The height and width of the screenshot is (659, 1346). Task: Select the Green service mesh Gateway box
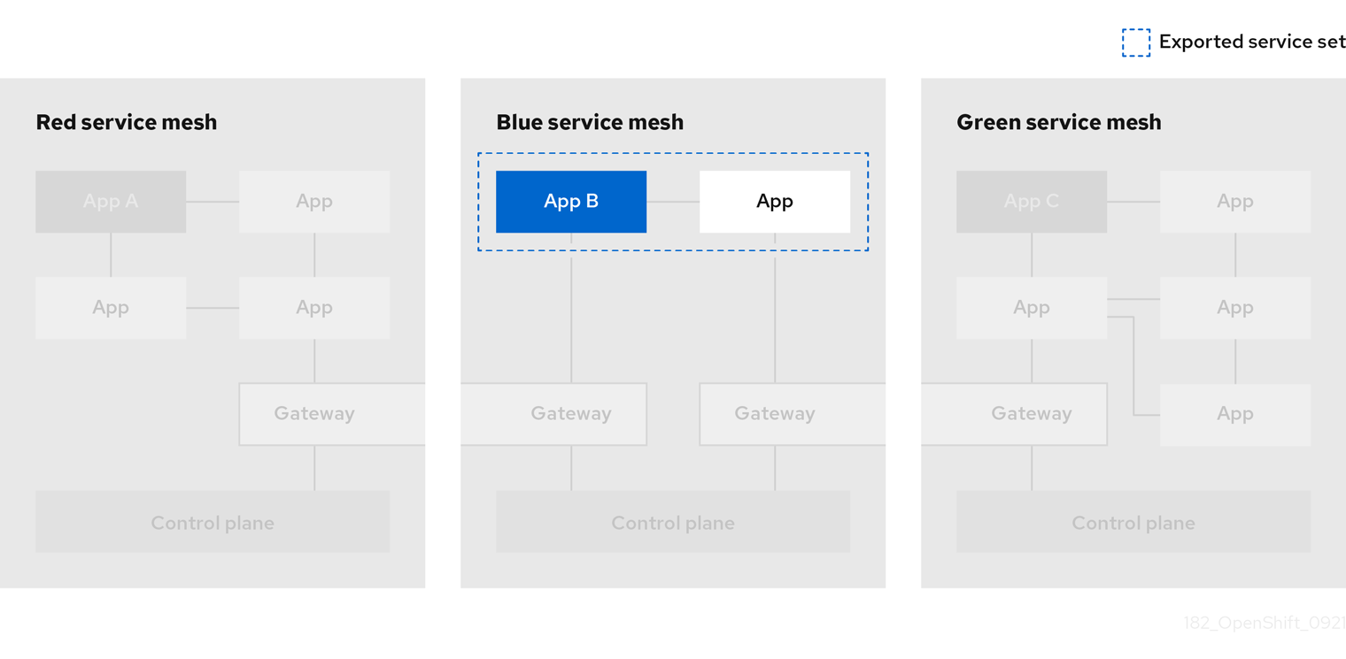click(1032, 414)
